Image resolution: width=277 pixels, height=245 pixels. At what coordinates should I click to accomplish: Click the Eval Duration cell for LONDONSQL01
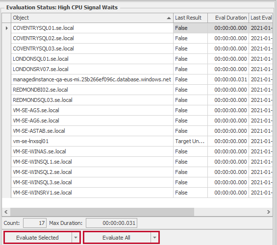(x=228, y=59)
